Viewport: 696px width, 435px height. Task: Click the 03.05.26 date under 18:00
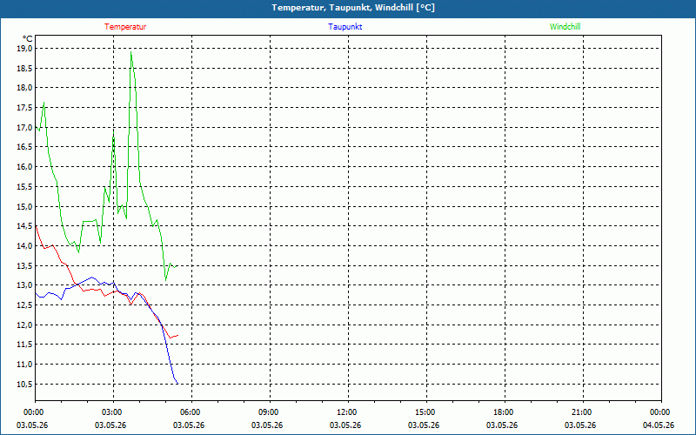point(502,425)
